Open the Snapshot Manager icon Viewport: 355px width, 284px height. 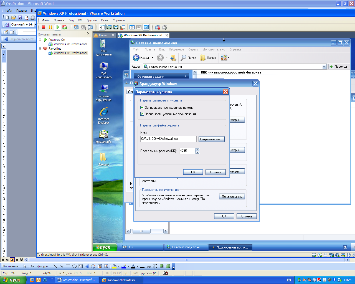pos(90,27)
